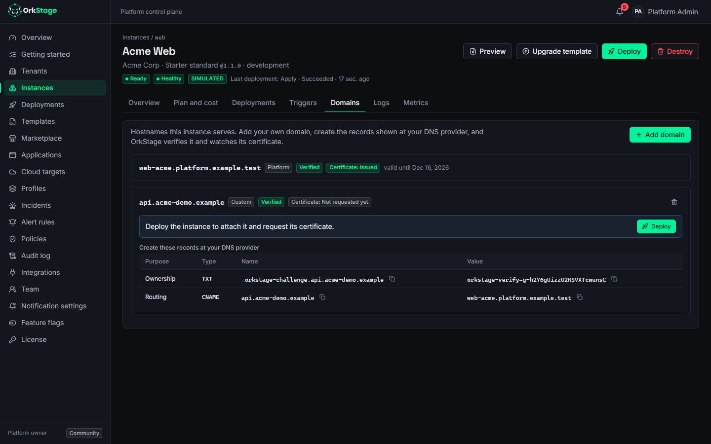Switch to the Triggers tab
711x444 pixels.
pyautogui.click(x=303, y=103)
